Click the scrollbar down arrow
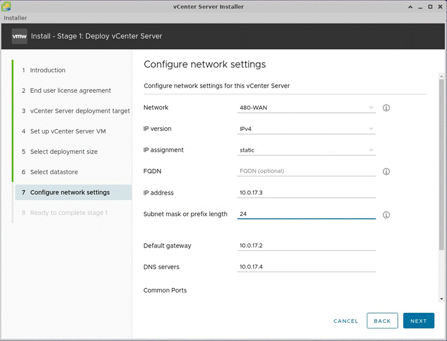Screen dimensions: 447x341 [442, 299]
